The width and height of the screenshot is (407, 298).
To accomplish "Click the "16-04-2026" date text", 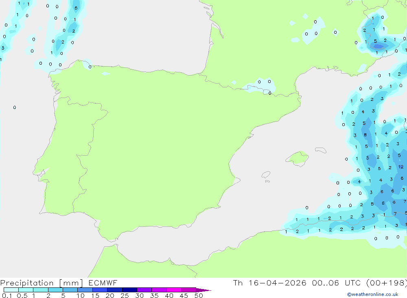I will [278, 283].
